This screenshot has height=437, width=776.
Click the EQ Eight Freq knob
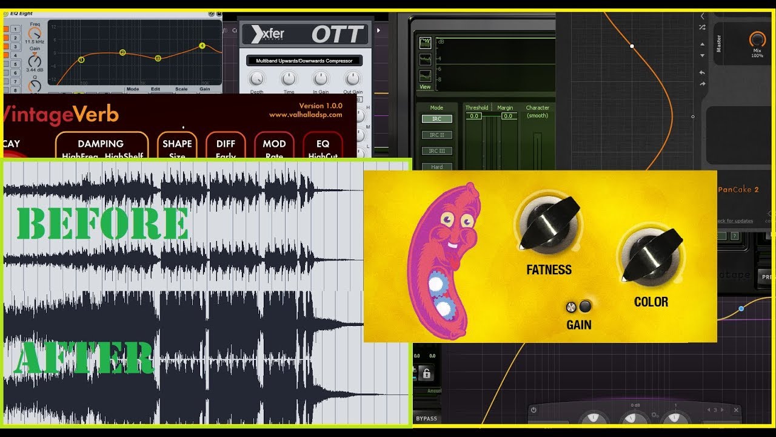click(35, 33)
